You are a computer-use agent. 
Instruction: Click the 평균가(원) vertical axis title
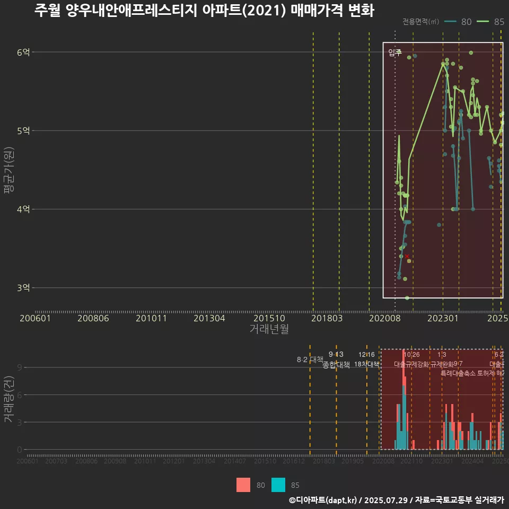[x=9, y=170]
